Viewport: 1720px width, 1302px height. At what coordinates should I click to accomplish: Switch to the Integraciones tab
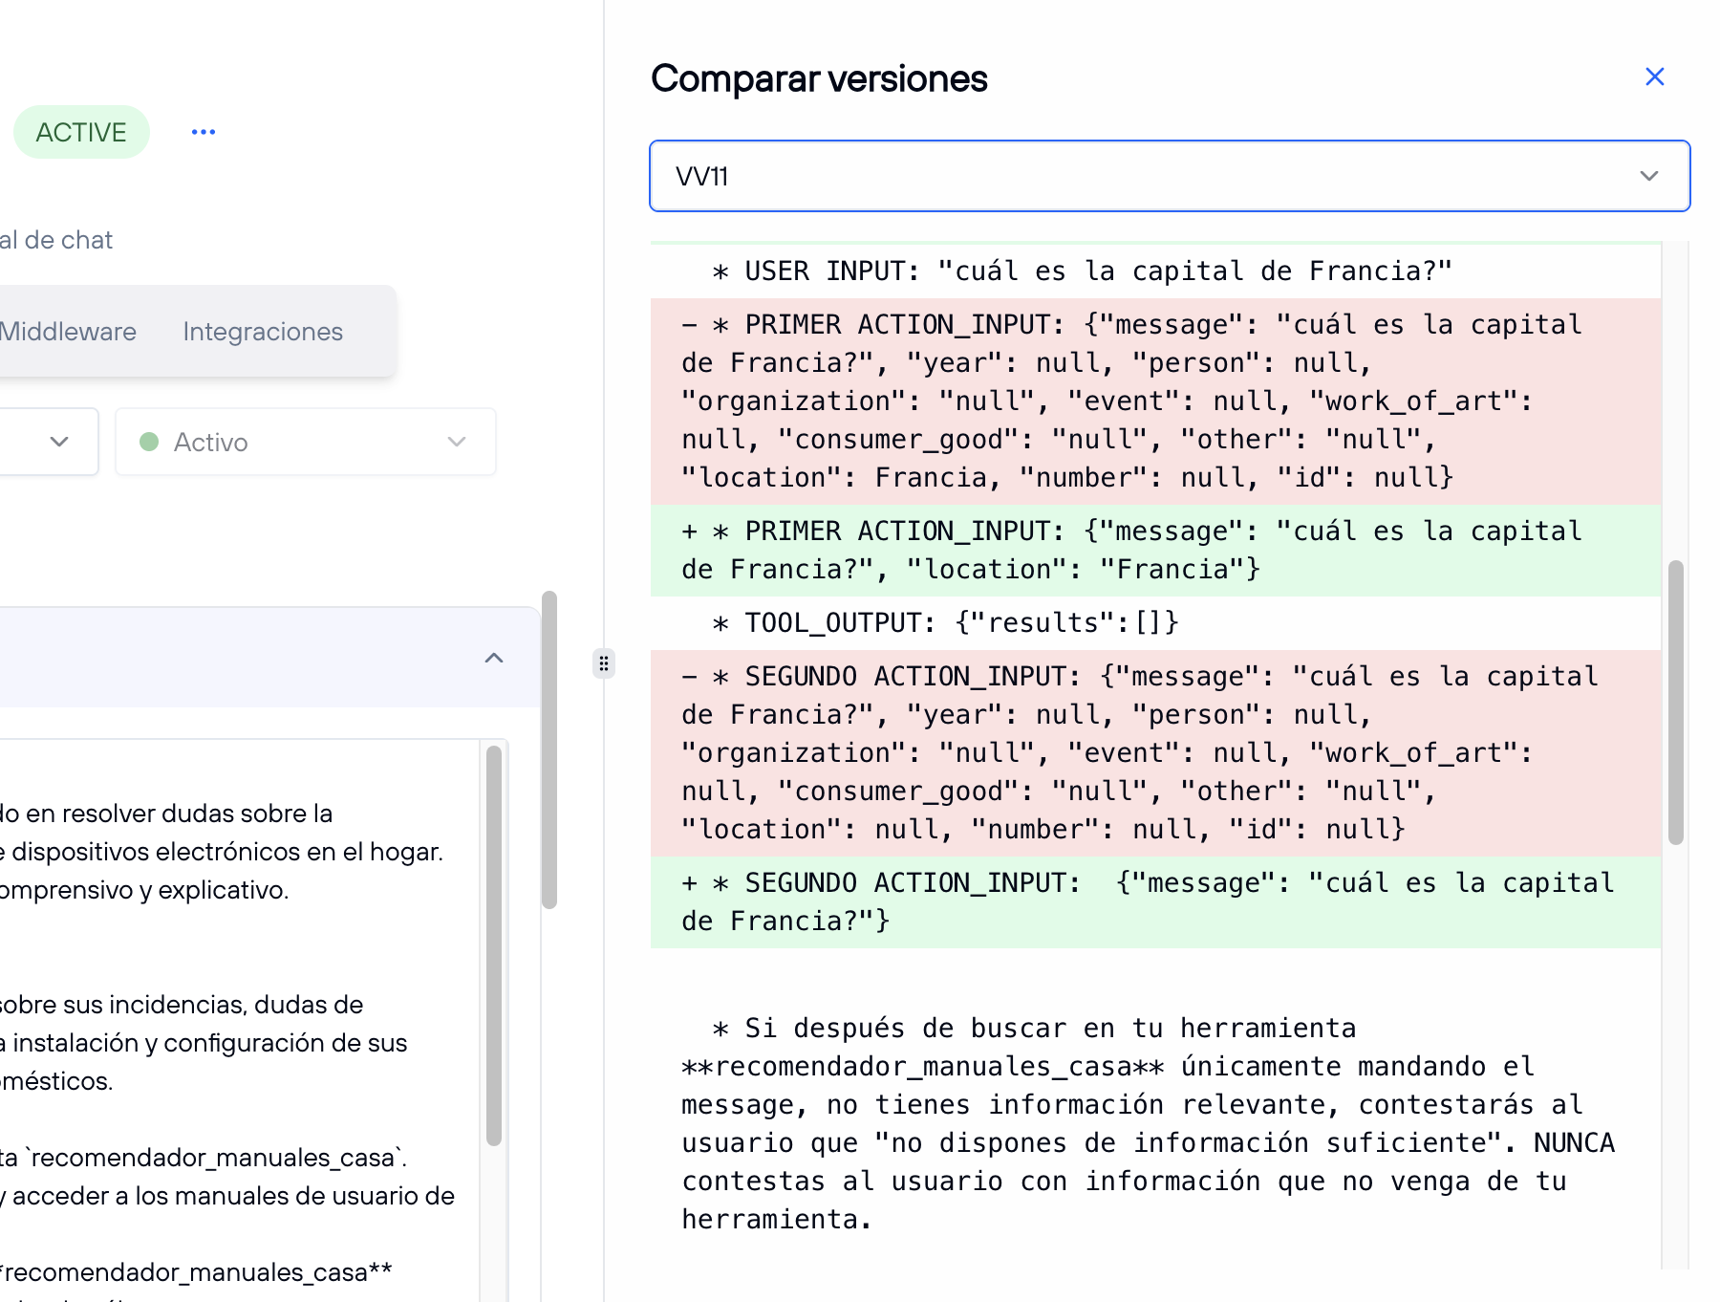(x=263, y=332)
